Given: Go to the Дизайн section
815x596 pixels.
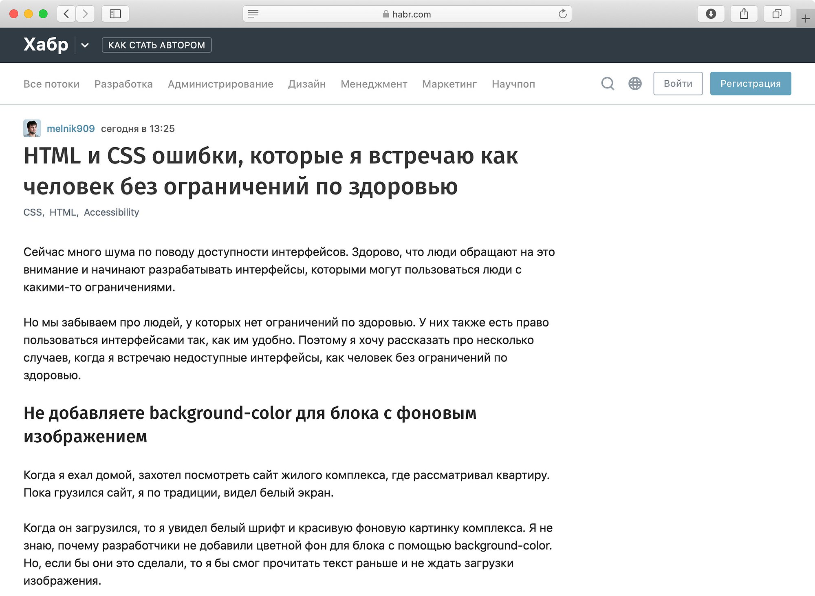Looking at the screenshot, I should click(x=307, y=84).
